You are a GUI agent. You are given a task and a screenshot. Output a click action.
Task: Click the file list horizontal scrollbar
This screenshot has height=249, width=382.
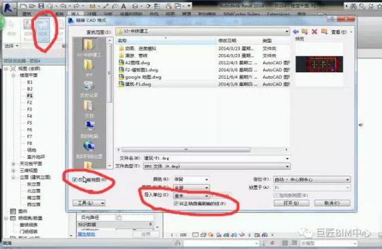(186, 150)
